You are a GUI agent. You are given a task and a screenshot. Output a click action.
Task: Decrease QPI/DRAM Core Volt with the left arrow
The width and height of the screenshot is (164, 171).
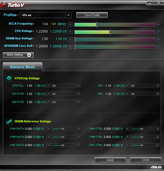(70, 47)
